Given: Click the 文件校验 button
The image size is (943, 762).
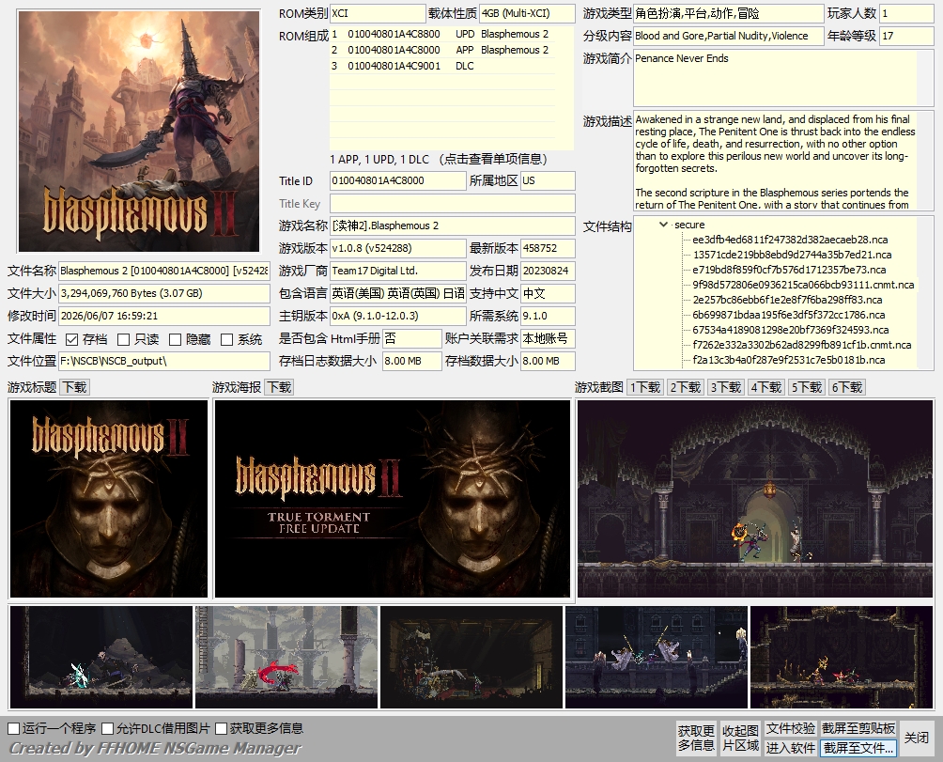Looking at the screenshot, I should tap(790, 728).
